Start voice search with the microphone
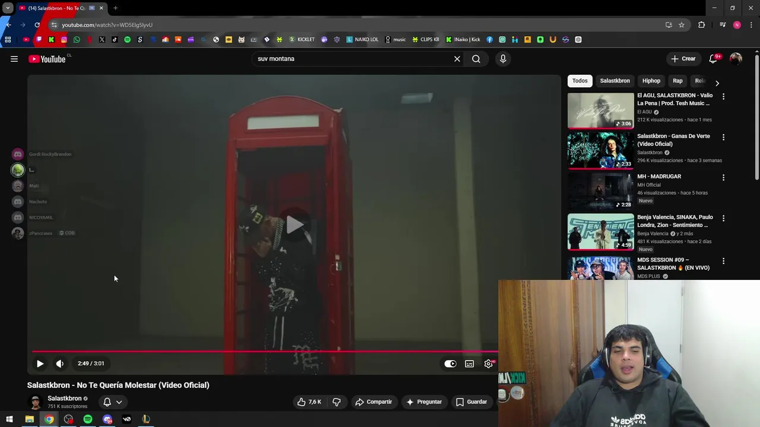 point(503,59)
